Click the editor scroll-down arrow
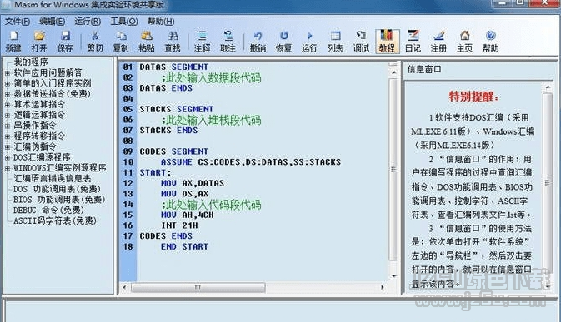The image size is (561, 322). tap(393, 275)
